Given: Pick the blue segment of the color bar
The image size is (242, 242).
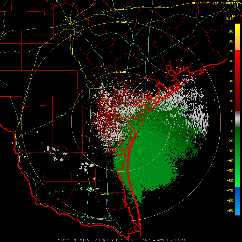Looking at the screenshot, I should 237,201.
